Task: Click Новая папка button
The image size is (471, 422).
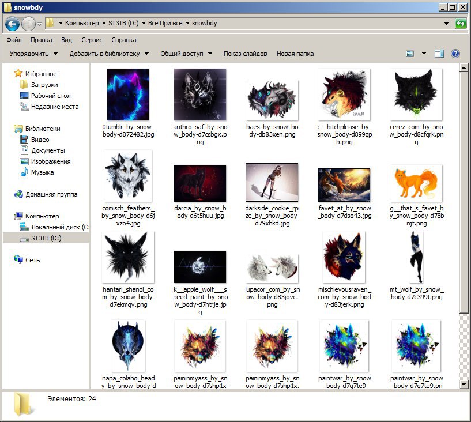Action: (295, 54)
